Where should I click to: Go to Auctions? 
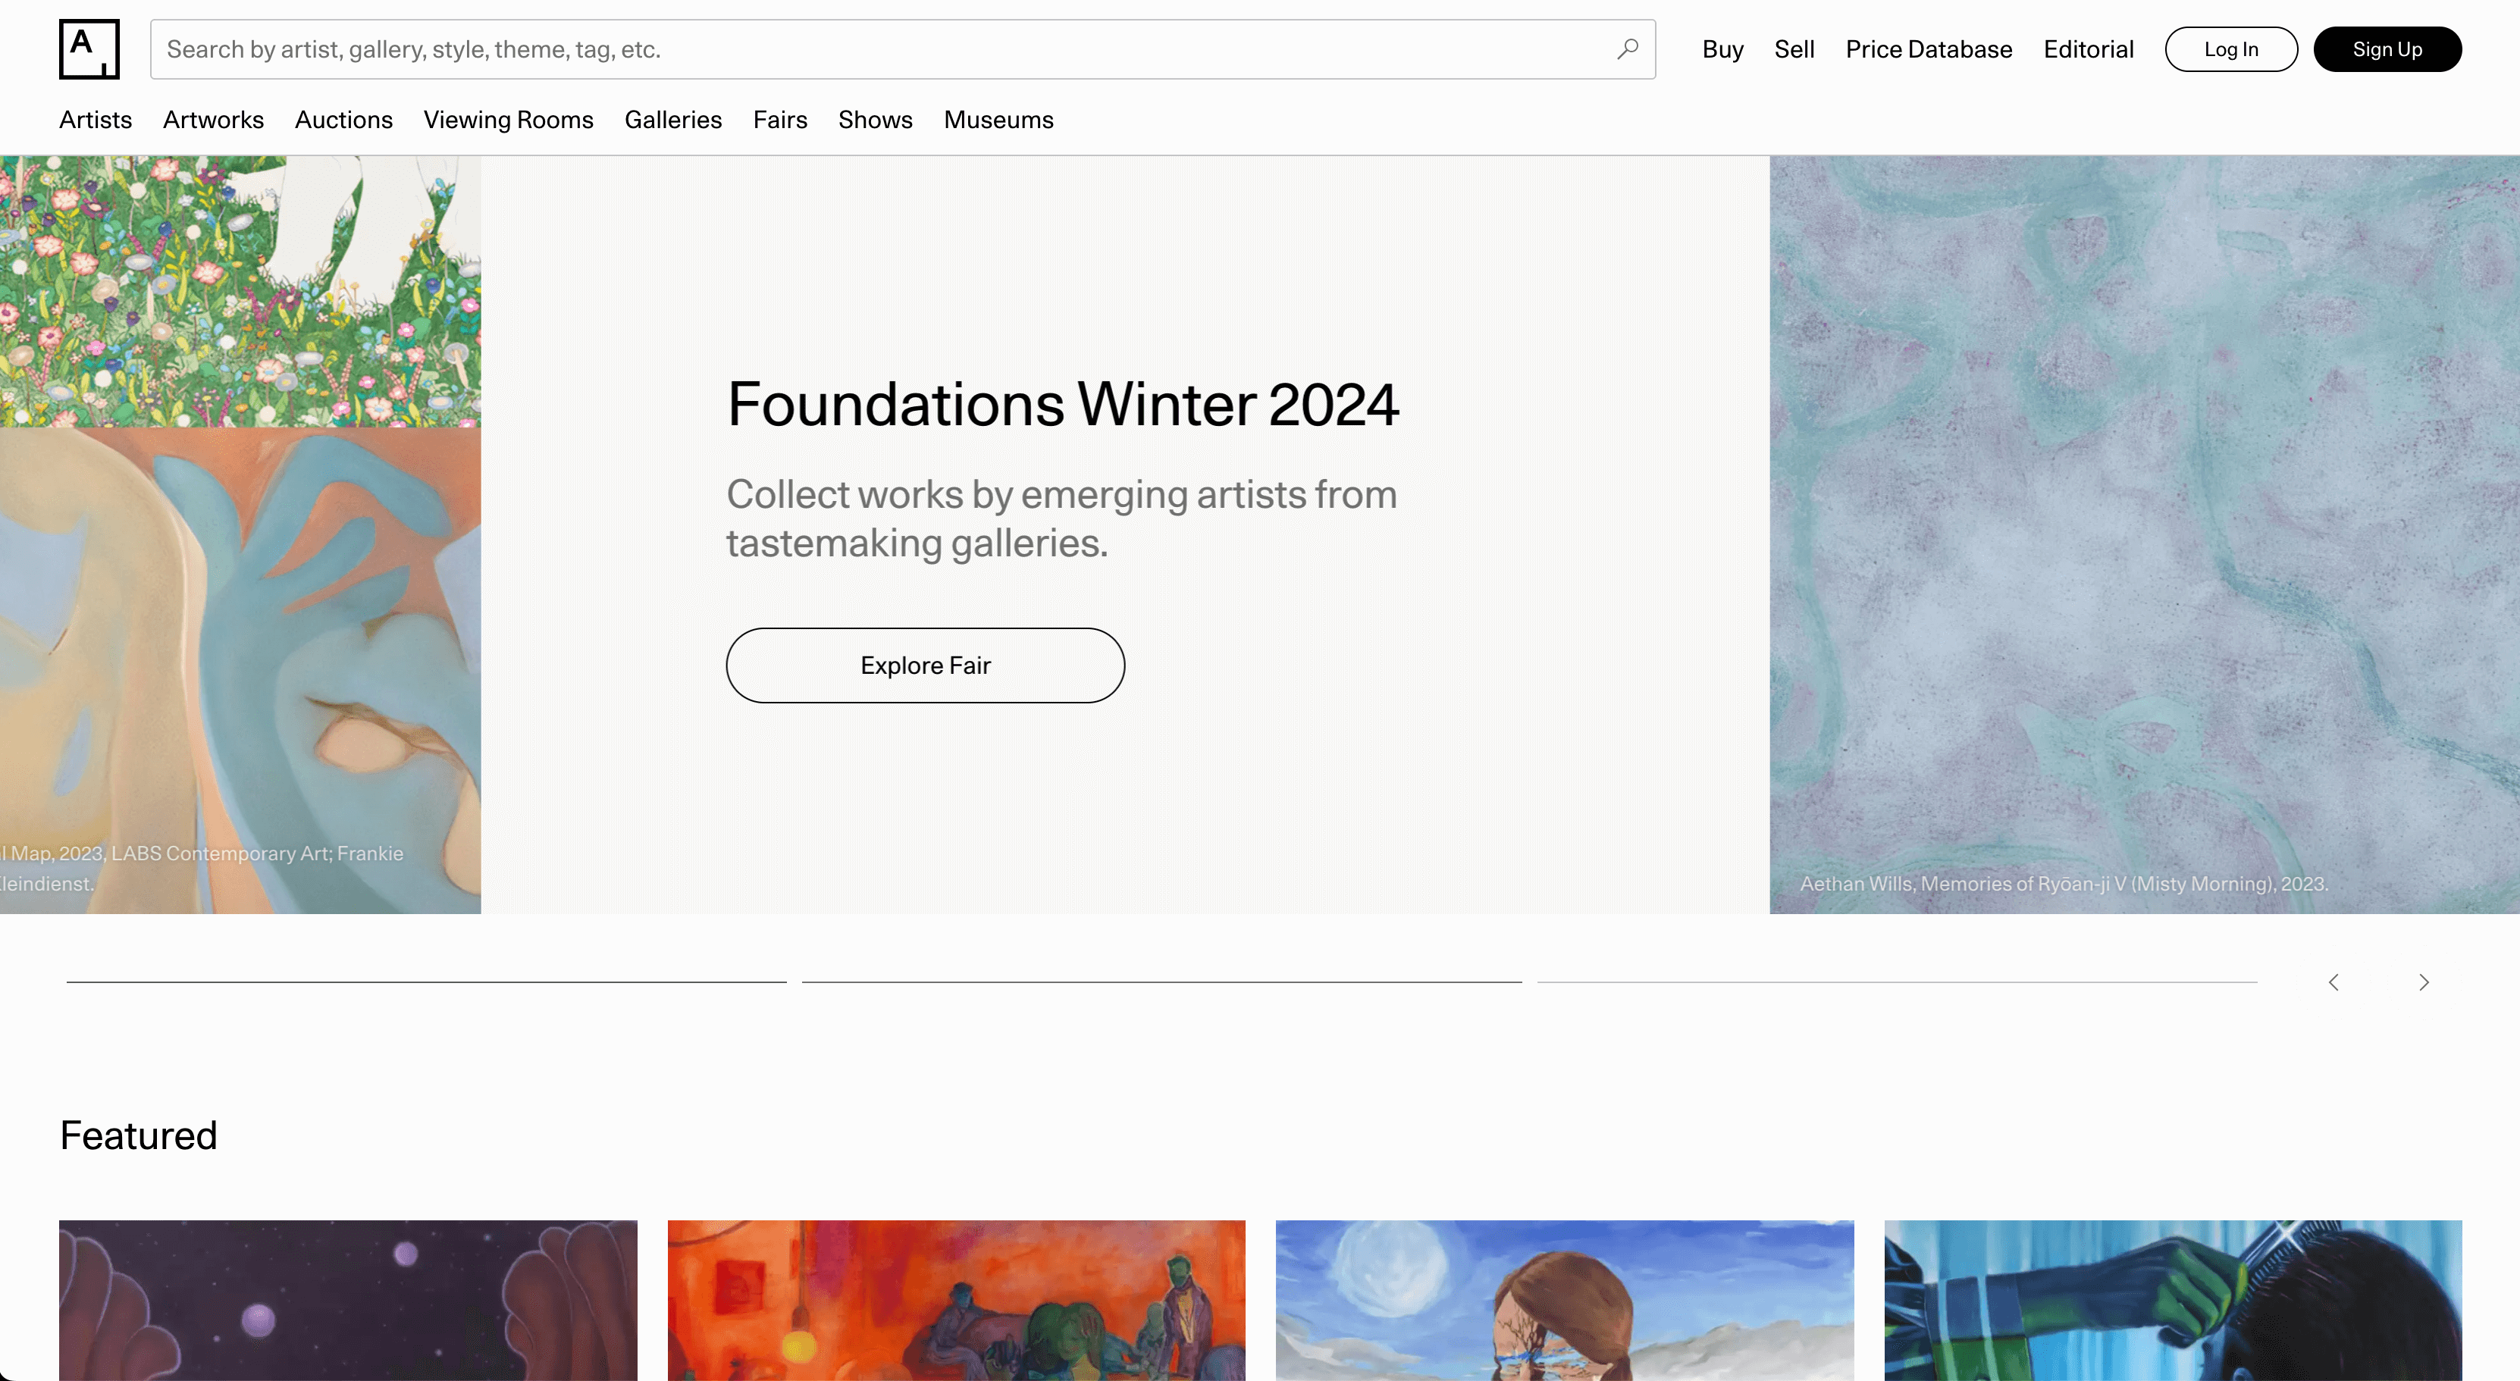coord(343,119)
